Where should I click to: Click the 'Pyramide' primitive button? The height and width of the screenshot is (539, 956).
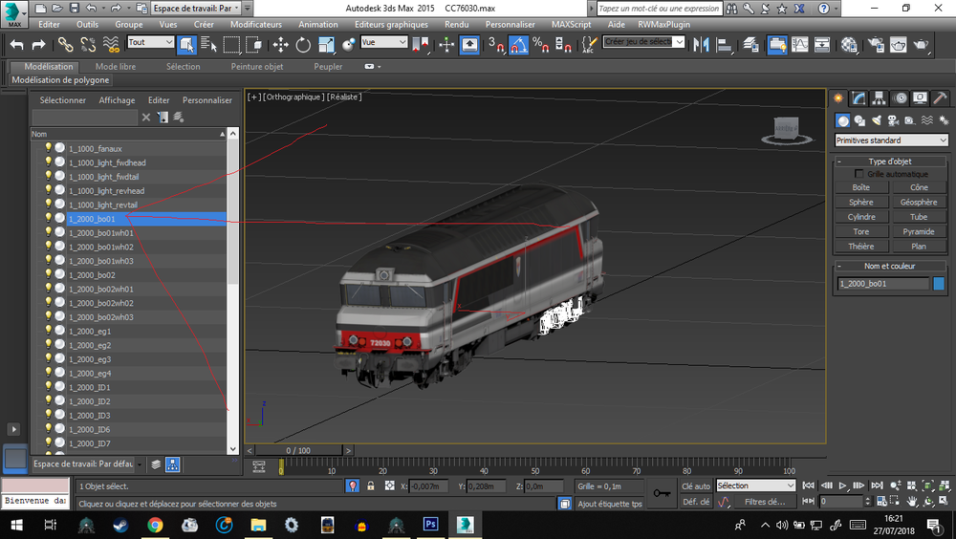point(918,231)
